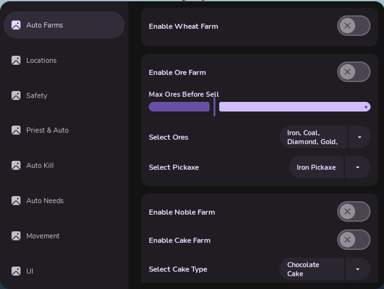The height and width of the screenshot is (289, 384).
Task: Click the Safety sidebar icon
Action: (x=16, y=95)
